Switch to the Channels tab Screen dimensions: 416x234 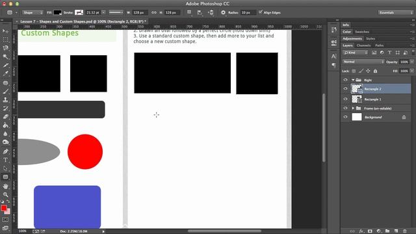[x=363, y=45]
